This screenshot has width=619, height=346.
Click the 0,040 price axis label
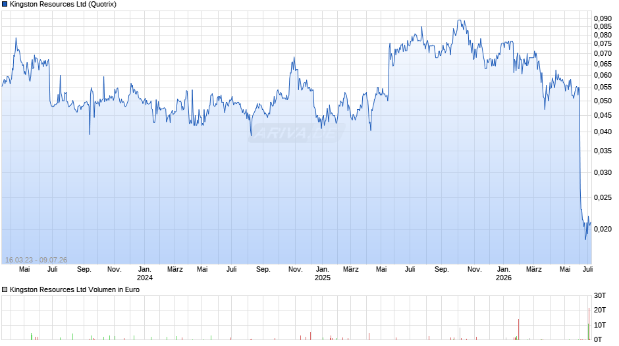[x=603, y=132]
